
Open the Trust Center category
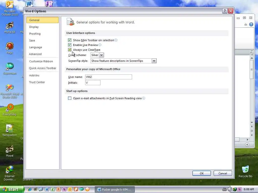(x=42, y=82)
